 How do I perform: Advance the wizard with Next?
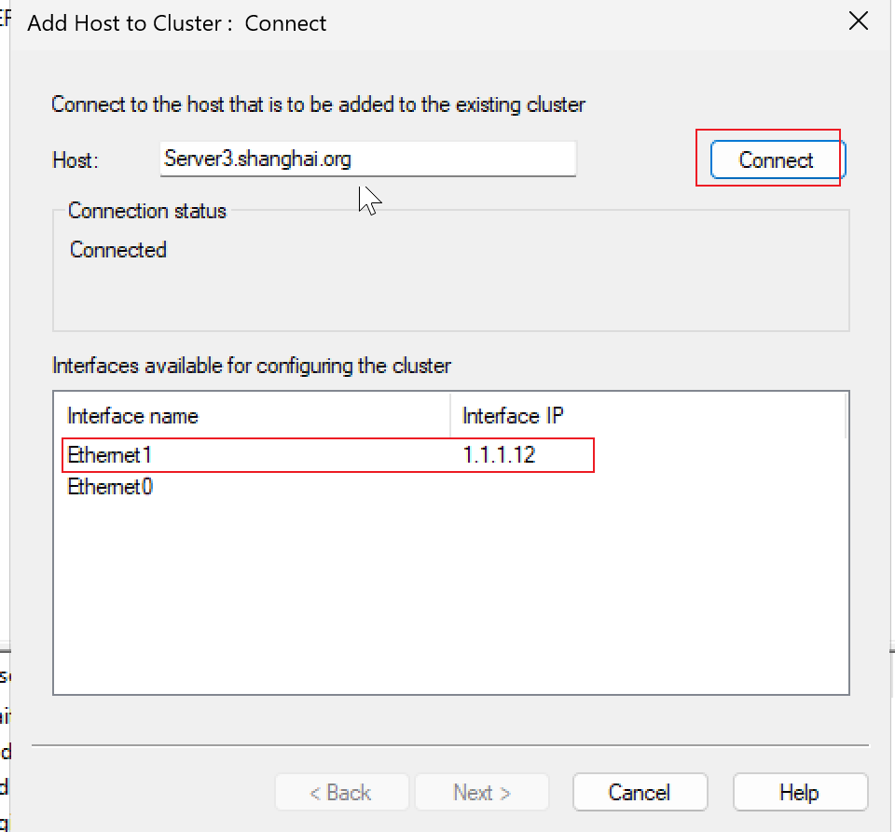tap(482, 792)
